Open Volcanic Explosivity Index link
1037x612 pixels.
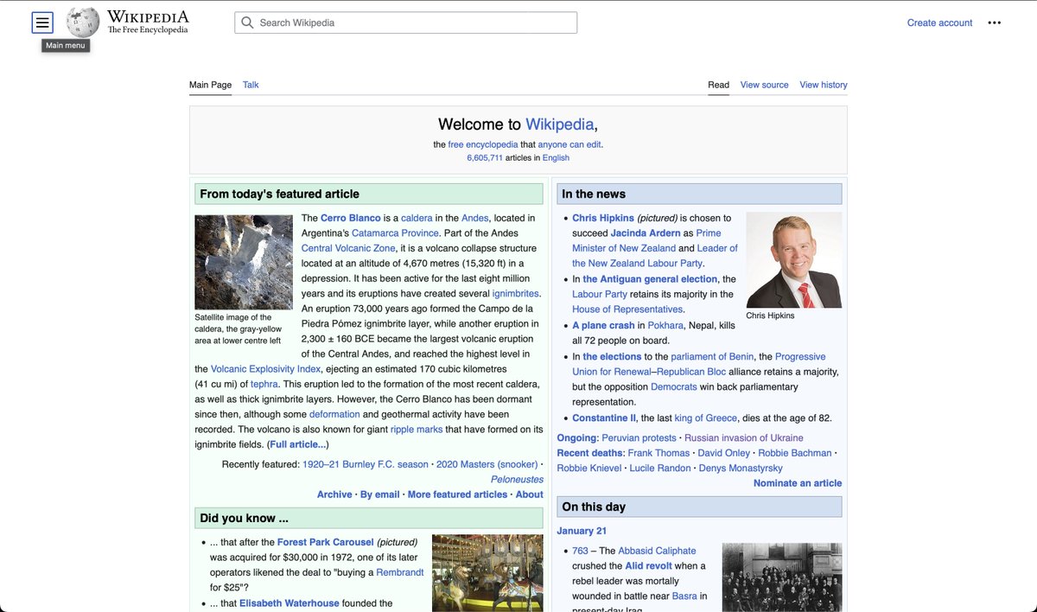(x=266, y=369)
